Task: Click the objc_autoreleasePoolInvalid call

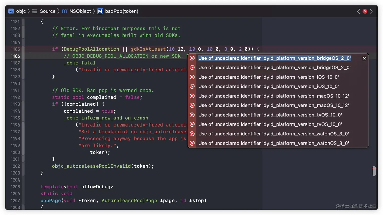Action: coord(91,166)
